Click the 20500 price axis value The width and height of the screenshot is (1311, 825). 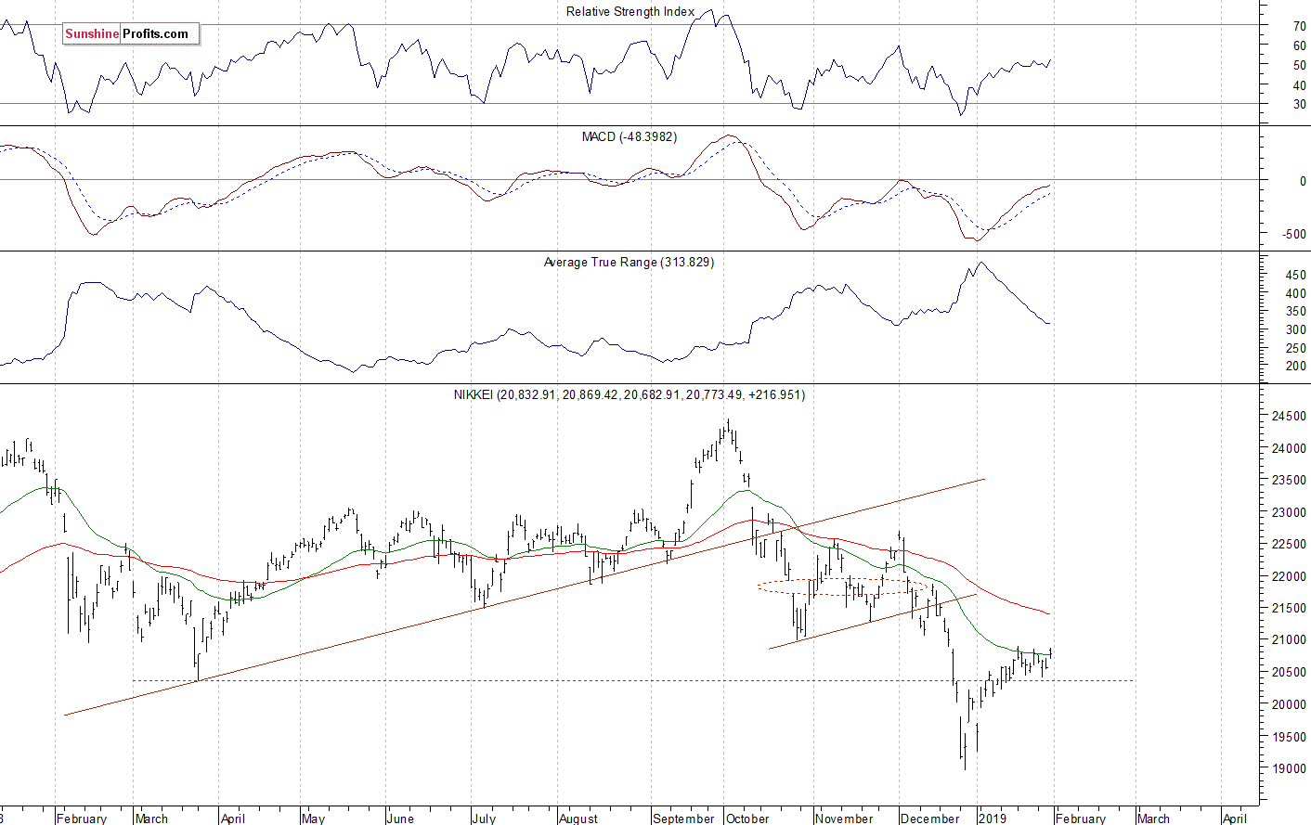pos(1289,673)
